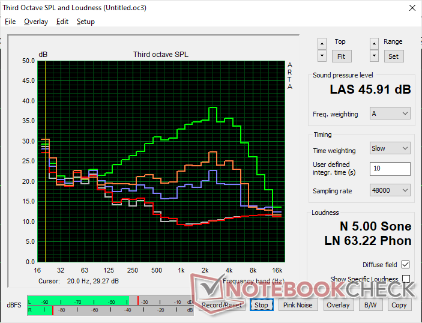Click the Set range button
Screen dimensions: 422x323
(x=393, y=56)
